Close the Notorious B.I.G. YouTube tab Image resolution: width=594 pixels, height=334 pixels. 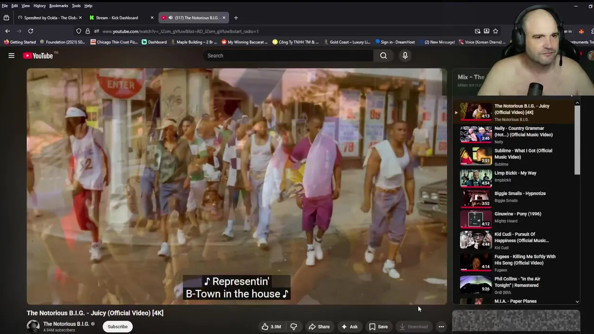pyautogui.click(x=224, y=18)
